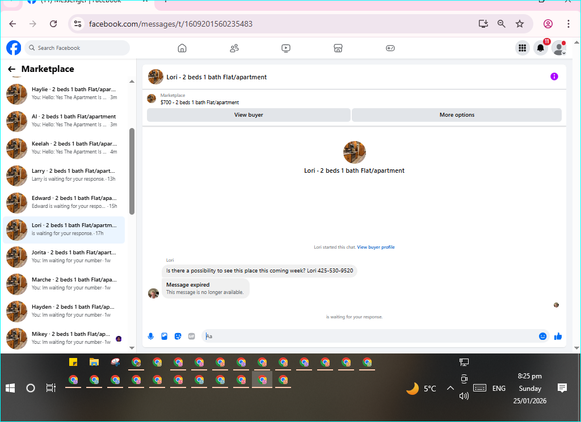This screenshot has width=581, height=422.
Task: Click the volume speaker tray icon
Action: [x=464, y=396]
